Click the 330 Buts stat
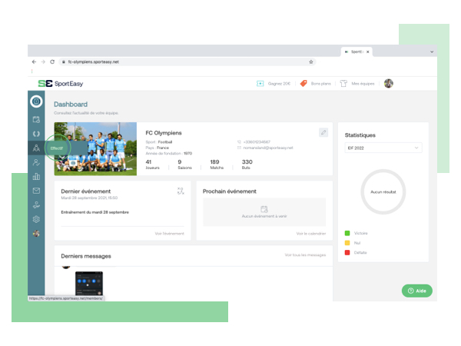The width and height of the screenshot is (461, 346). [x=247, y=165]
